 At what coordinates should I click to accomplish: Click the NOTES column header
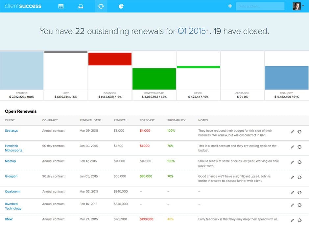tap(203, 120)
